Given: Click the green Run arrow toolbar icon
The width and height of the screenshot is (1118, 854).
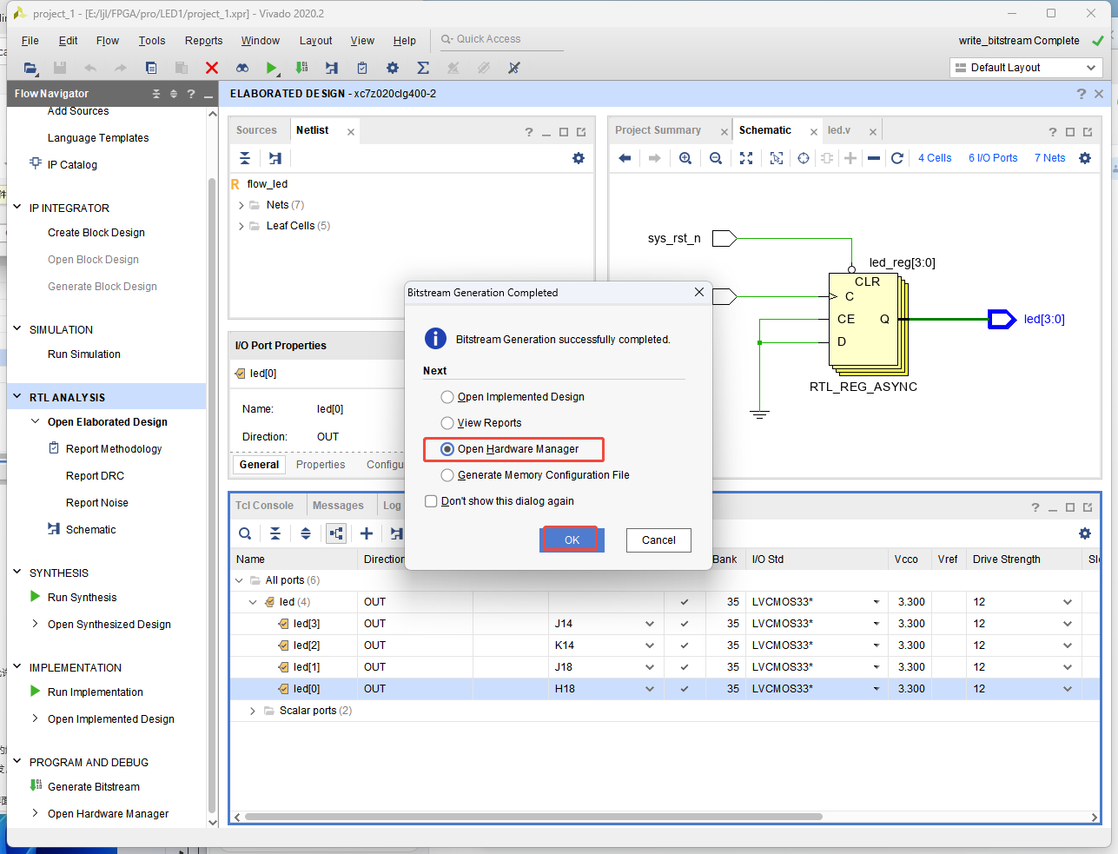Looking at the screenshot, I should (x=272, y=68).
